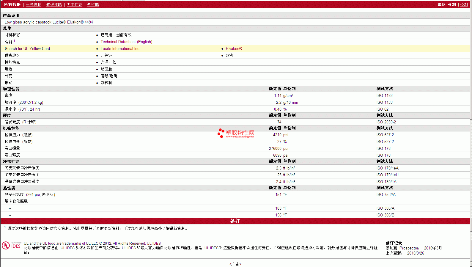Go to the 力学性能 tab

point(75,4)
